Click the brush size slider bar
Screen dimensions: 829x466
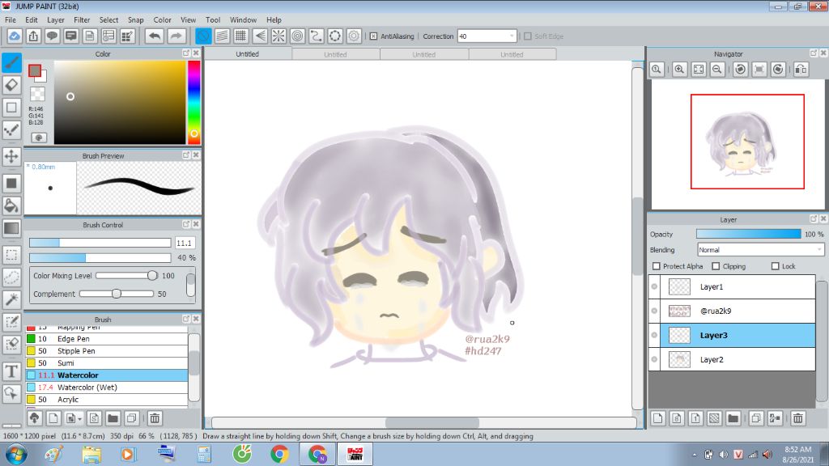[x=100, y=243]
